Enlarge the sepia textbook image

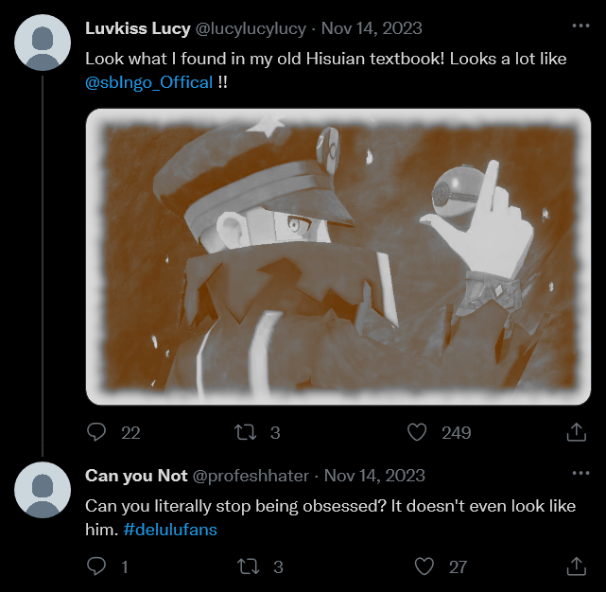(331, 256)
